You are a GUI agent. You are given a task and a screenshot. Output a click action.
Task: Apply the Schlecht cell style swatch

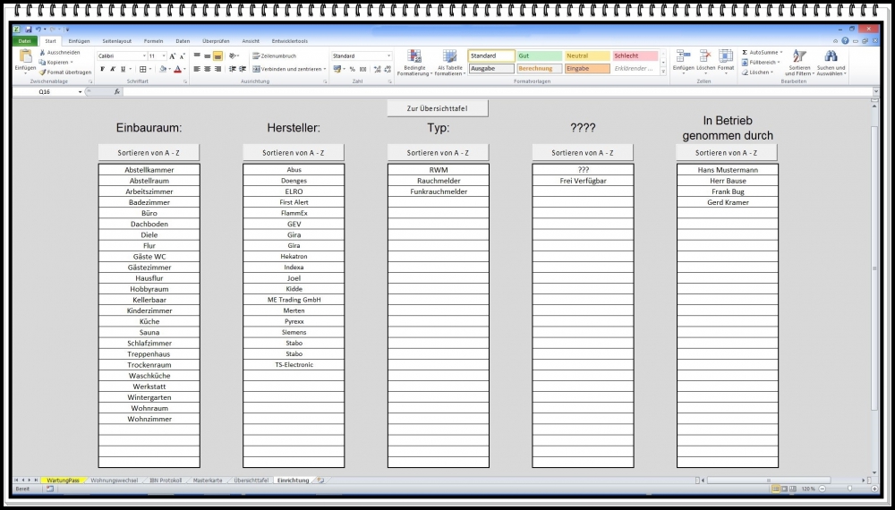[x=635, y=55]
